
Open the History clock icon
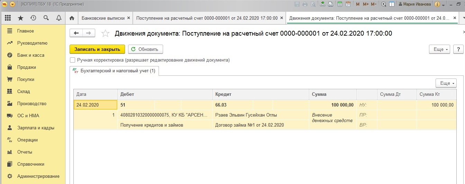[x=33, y=18]
